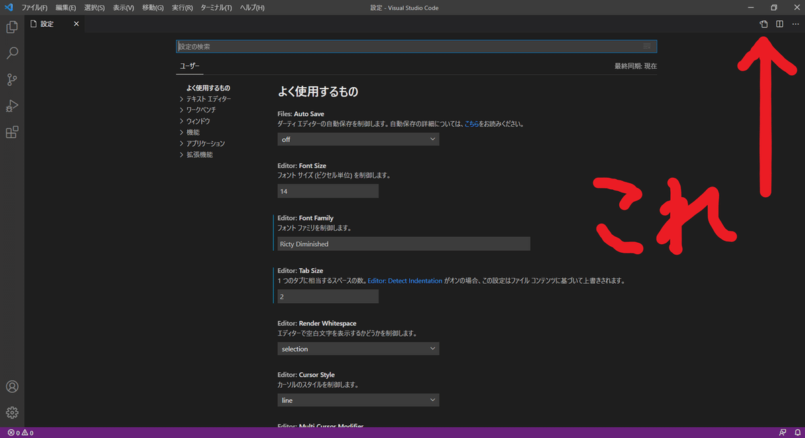Follow the こちら auto save link
Screen dimensions: 805x438
pos(472,124)
